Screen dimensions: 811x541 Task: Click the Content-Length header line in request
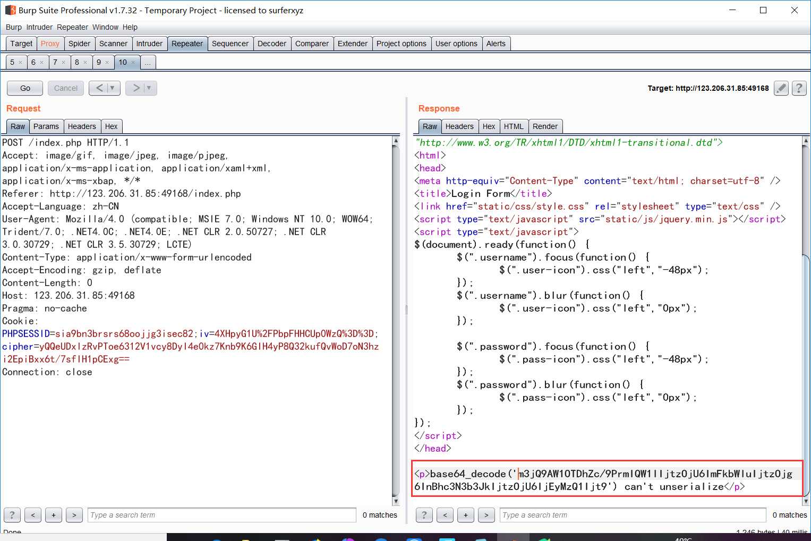tap(47, 283)
